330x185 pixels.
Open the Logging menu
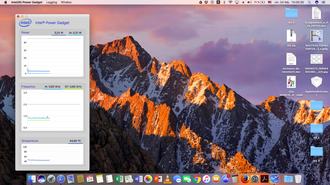(x=51, y=2)
